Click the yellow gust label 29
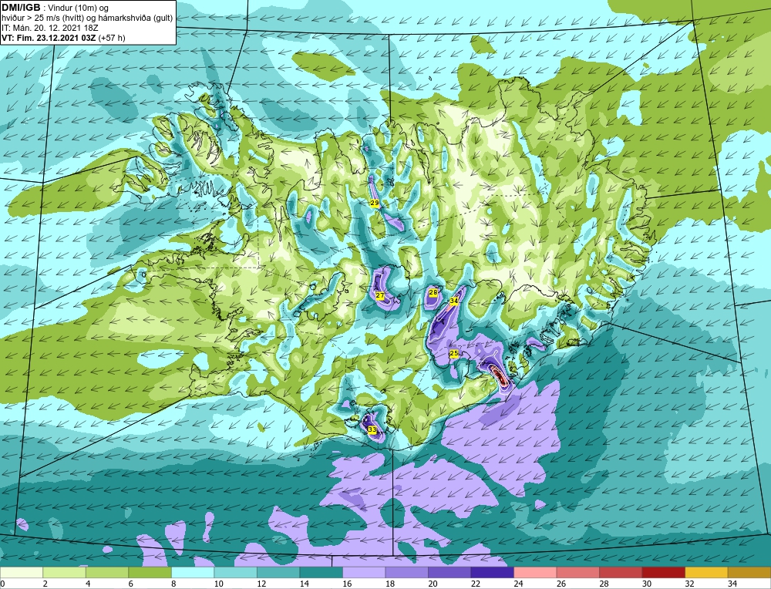Viewport: 771px width, 589px height. coord(375,203)
